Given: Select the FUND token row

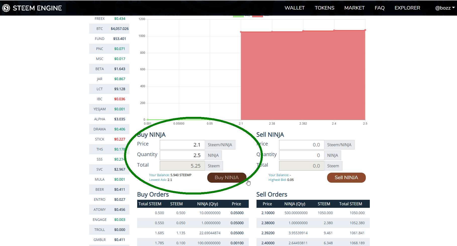Looking at the screenshot, I should tap(109, 39).
